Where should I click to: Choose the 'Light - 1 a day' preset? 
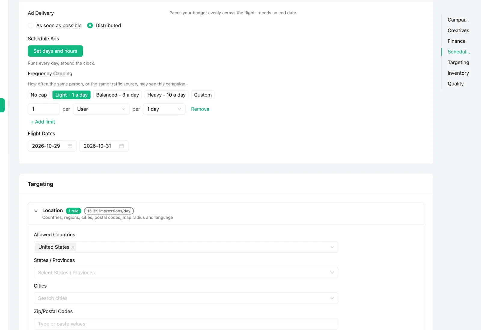pos(72,95)
